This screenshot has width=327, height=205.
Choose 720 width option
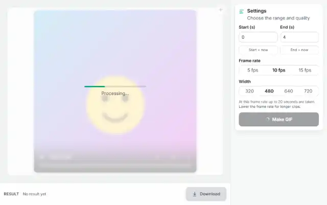point(308,91)
